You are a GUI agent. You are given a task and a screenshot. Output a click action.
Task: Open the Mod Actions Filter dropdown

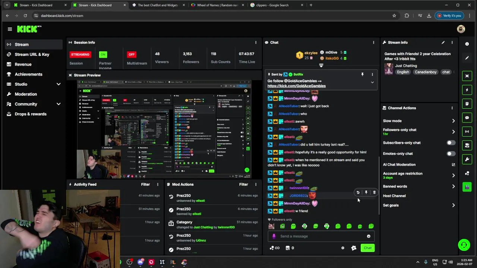pos(243,184)
